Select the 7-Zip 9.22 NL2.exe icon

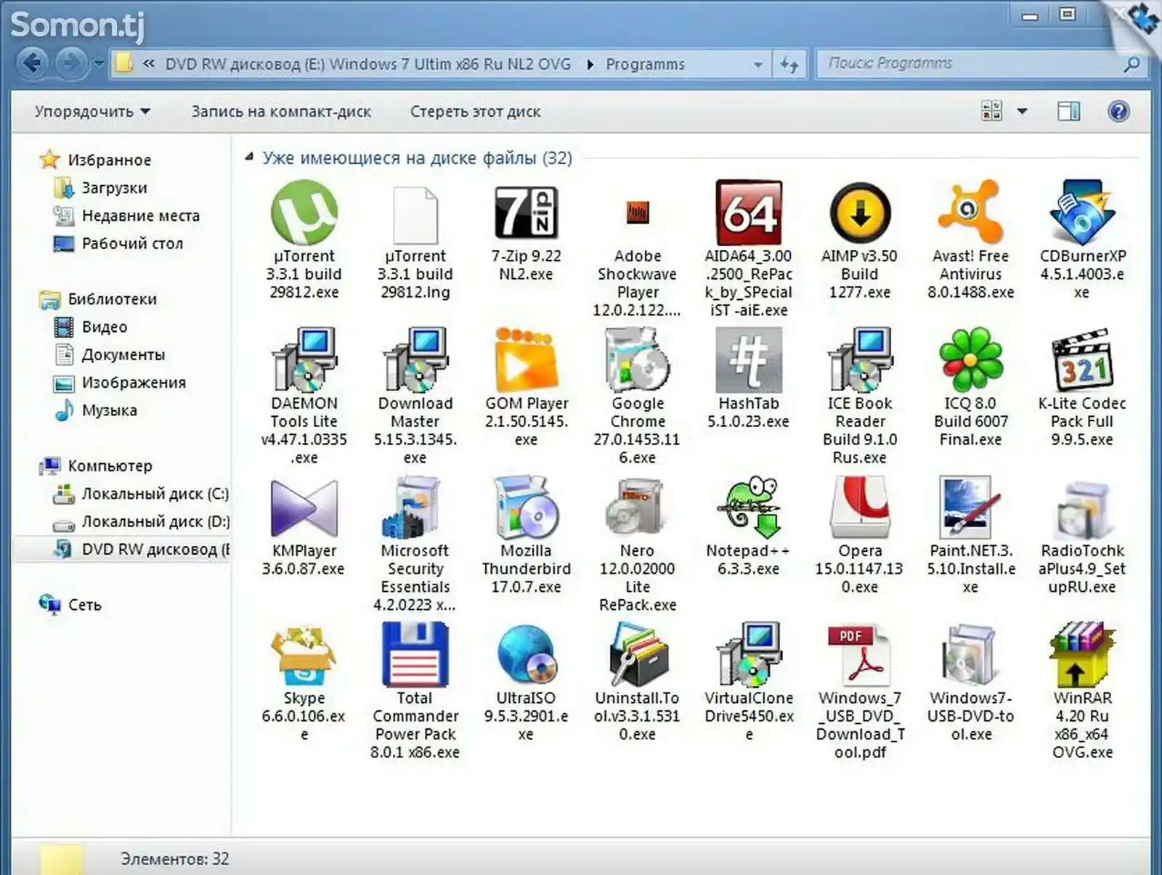tap(527, 213)
